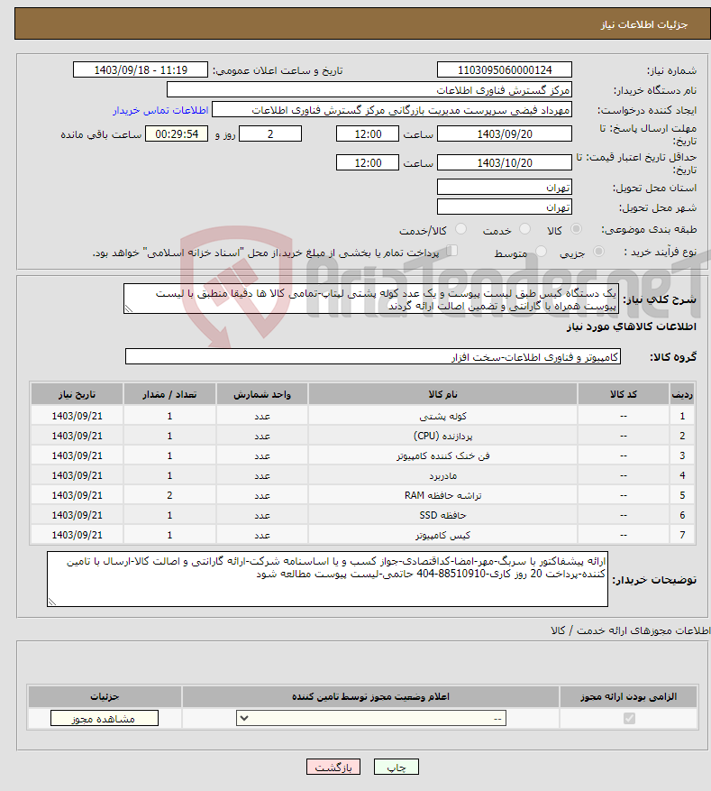
Task: Open the supplier permit status dropdown
Action: tap(371, 718)
